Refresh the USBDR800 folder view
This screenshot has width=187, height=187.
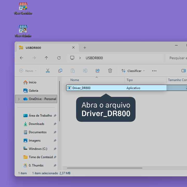[59, 58]
